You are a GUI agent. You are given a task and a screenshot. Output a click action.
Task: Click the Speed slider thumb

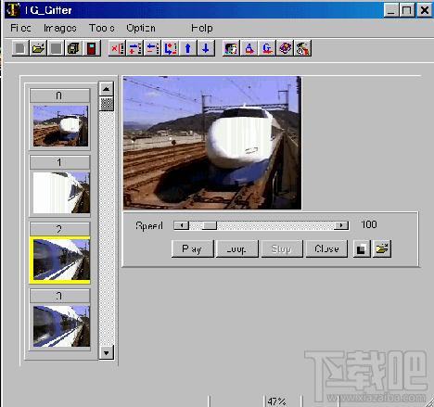[210, 225]
